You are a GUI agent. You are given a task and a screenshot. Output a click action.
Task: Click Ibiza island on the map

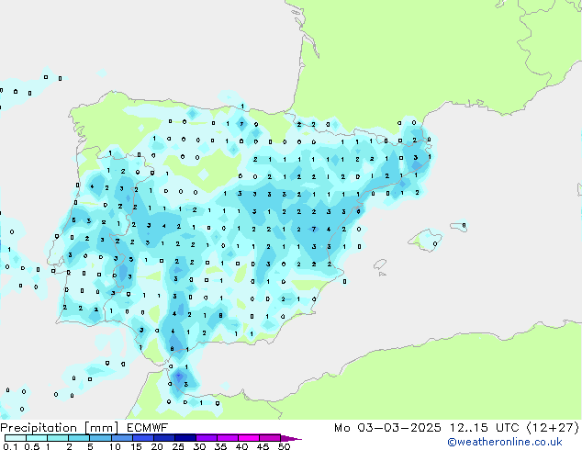380,264
